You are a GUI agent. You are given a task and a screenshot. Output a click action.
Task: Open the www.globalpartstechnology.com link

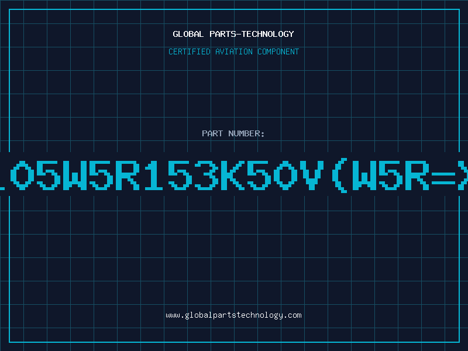point(233,315)
